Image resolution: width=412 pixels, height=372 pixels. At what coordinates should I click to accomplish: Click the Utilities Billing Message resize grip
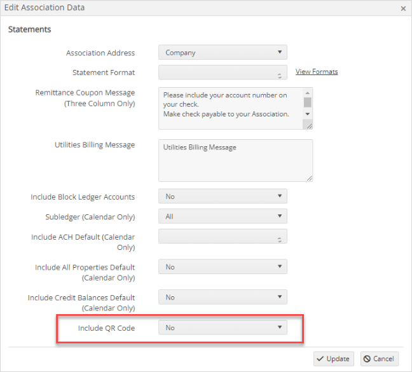309,179
